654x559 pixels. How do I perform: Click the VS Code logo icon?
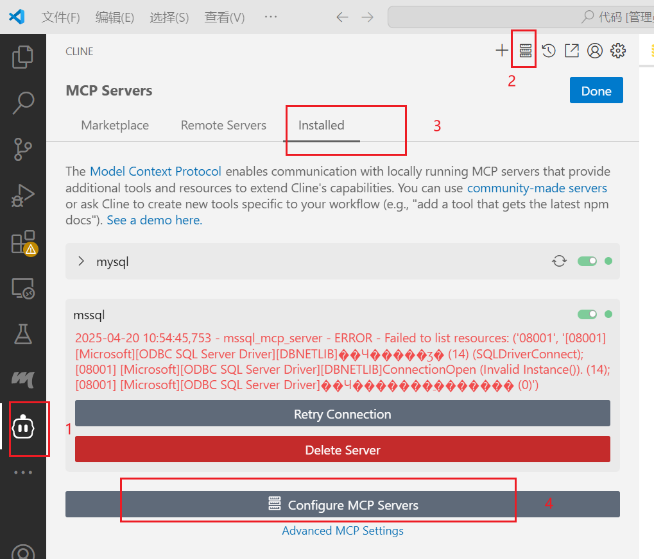pos(17,17)
